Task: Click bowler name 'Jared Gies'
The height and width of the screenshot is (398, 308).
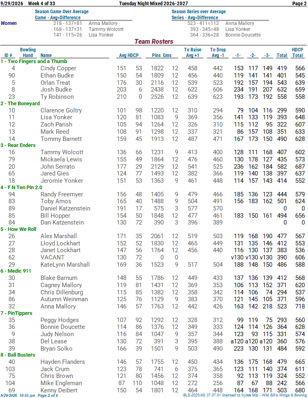Action: point(55,173)
